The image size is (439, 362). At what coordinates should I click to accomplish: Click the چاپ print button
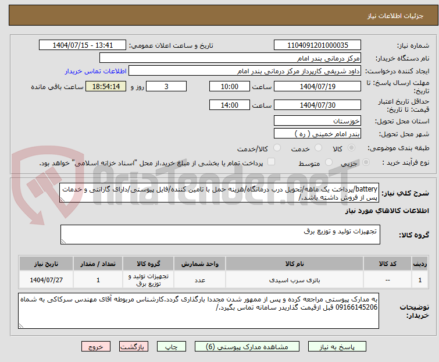(172, 347)
